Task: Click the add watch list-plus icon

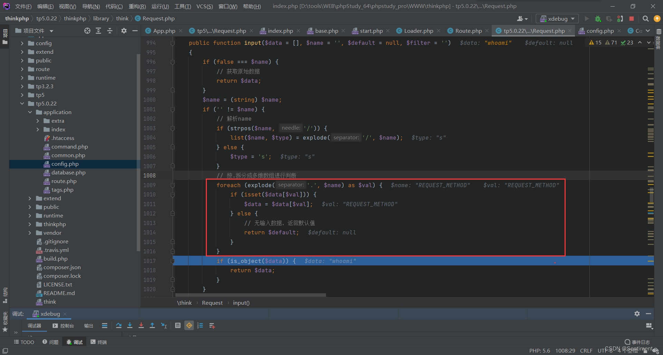Action: [x=212, y=326]
